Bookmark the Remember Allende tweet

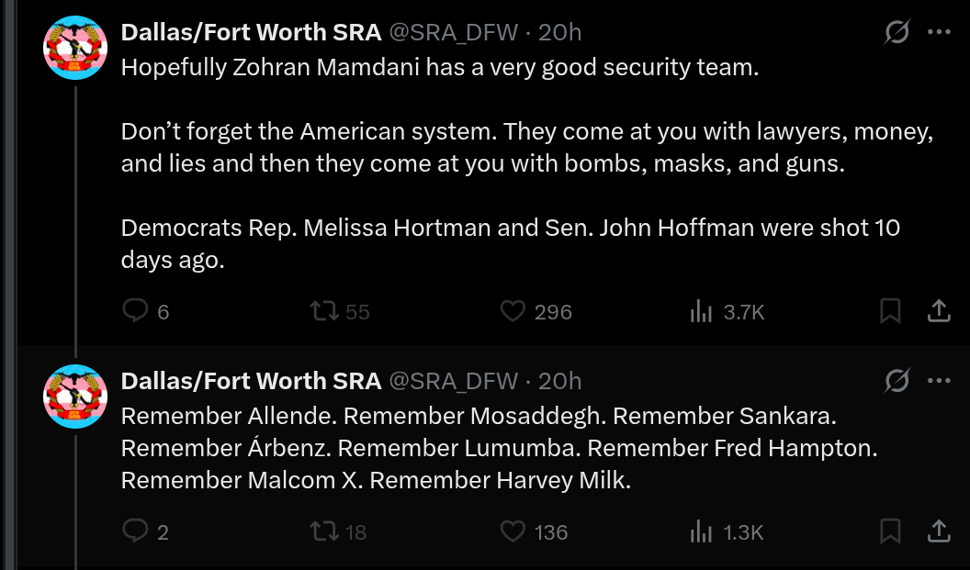890,531
